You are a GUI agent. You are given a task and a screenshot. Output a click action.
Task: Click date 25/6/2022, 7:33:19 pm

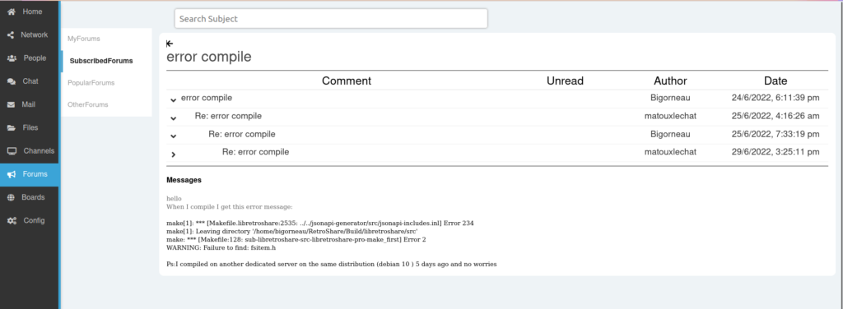tap(775, 134)
